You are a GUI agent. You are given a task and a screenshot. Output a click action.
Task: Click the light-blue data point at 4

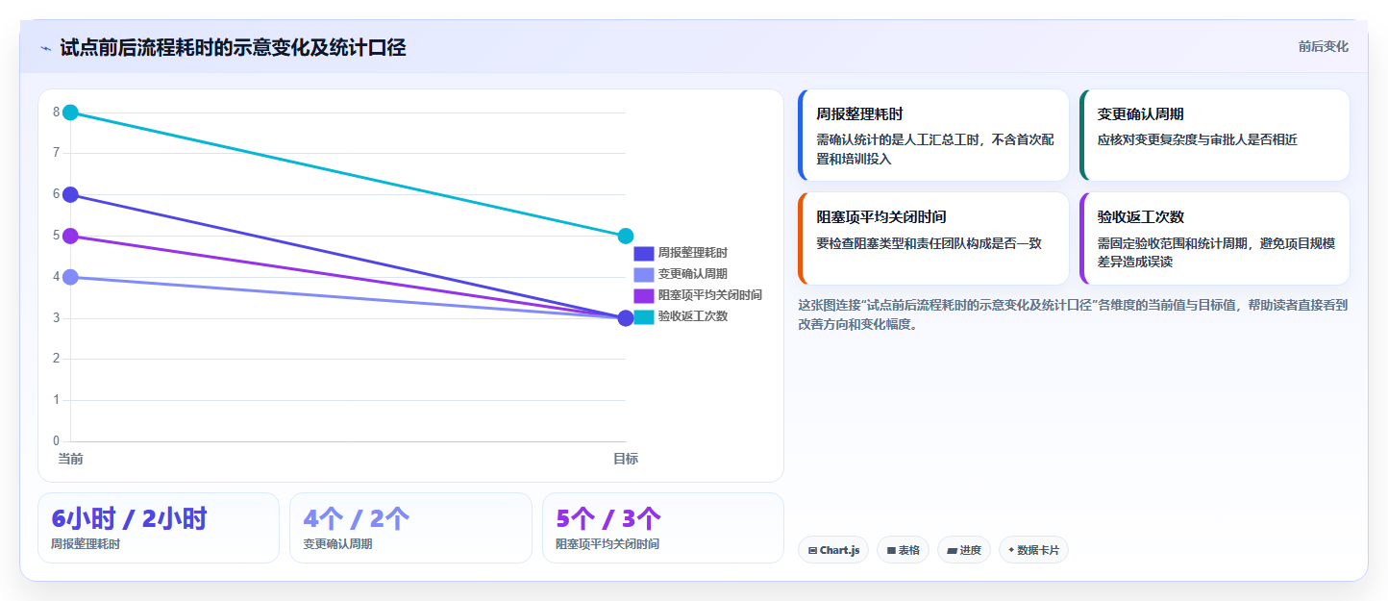pyautogui.click(x=70, y=277)
